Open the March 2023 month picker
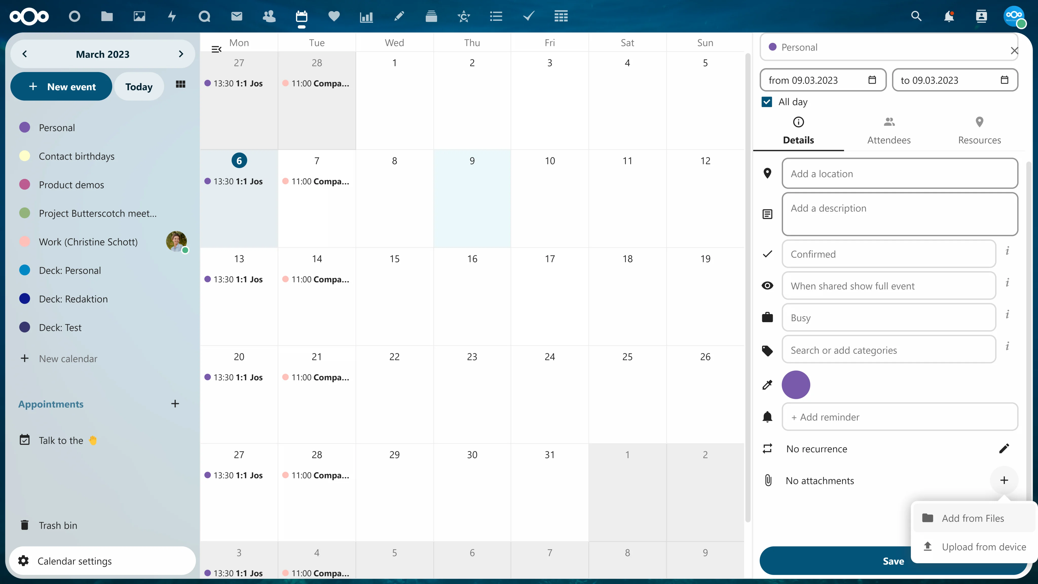The image size is (1038, 584). 102,54
